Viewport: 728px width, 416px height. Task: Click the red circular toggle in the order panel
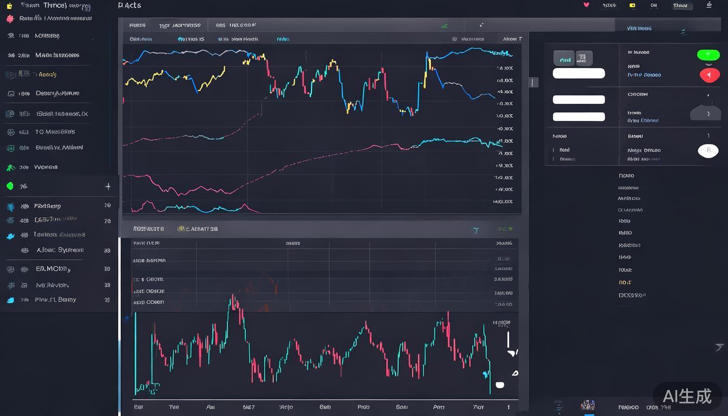[x=710, y=75]
